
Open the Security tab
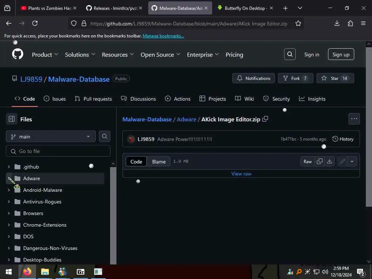point(276,99)
